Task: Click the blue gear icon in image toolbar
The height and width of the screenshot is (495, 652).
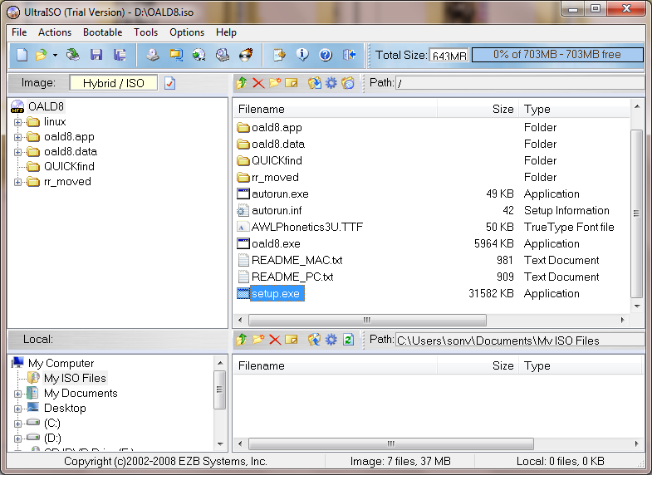Action: tap(331, 83)
